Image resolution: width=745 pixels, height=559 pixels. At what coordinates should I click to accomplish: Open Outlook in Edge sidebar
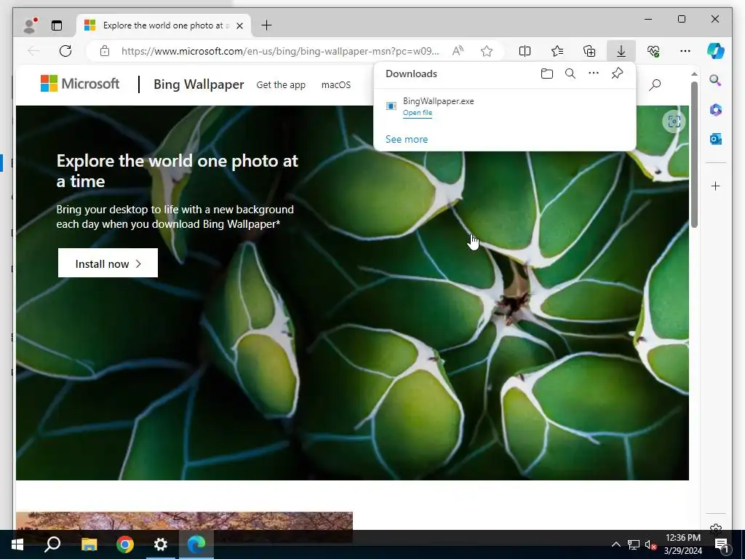click(716, 139)
